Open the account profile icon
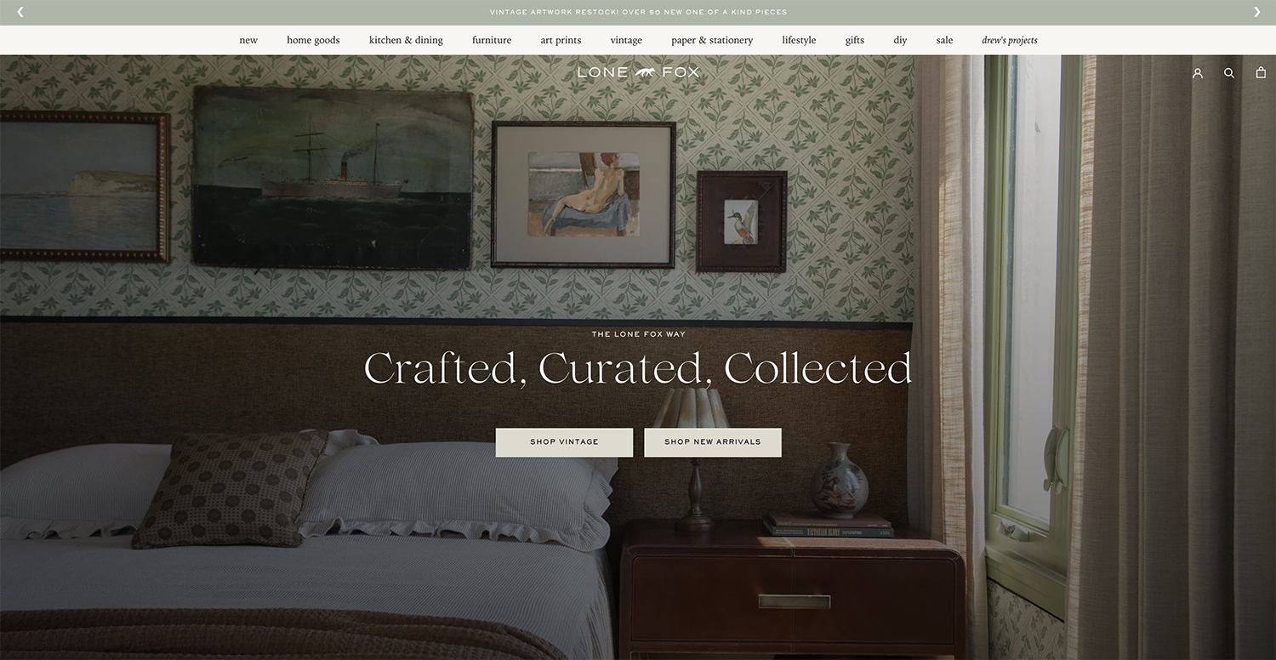 (x=1198, y=73)
